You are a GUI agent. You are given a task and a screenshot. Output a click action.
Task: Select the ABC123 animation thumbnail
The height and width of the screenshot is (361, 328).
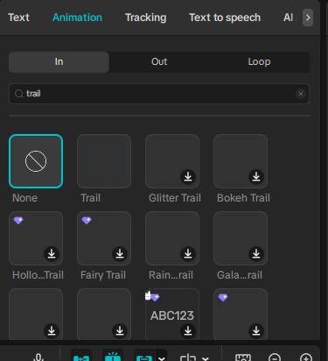pyautogui.click(x=172, y=315)
